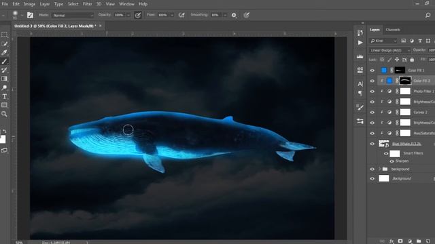Click the Color Fill 1 blue swatch thumbnail

[x=383, y=70]
